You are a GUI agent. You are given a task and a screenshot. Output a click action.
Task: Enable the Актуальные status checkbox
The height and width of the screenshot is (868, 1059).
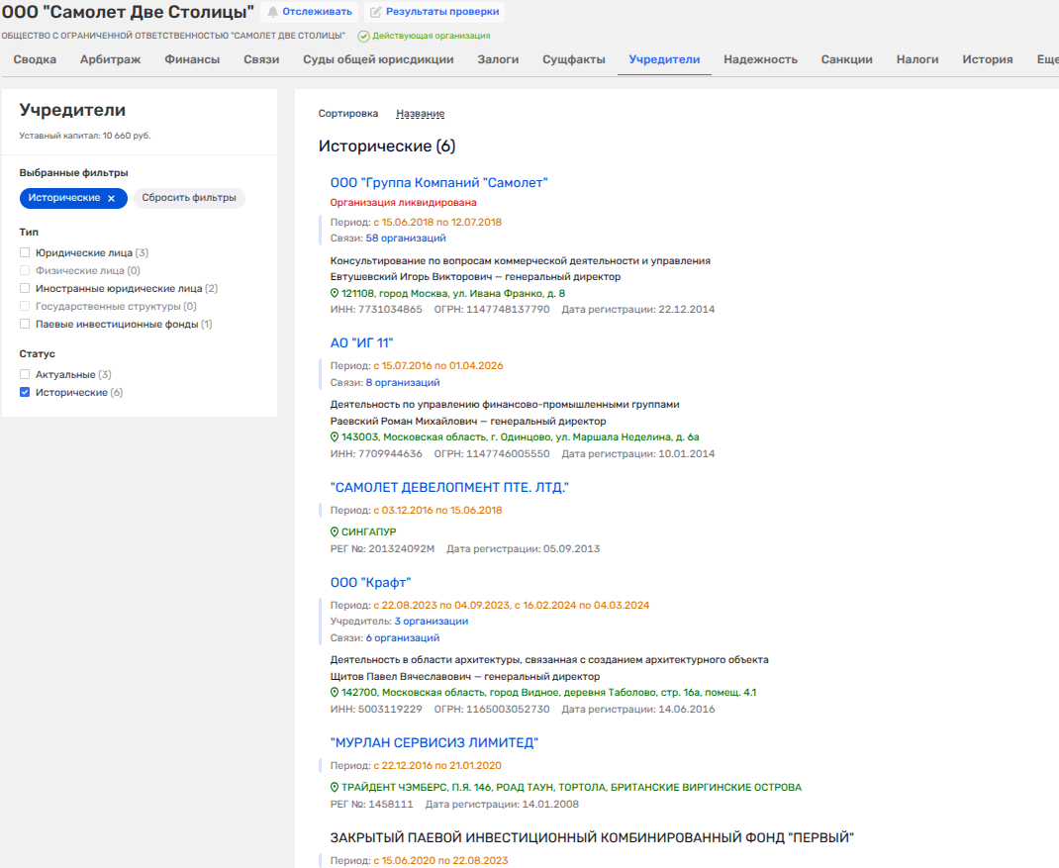coord(25,374)
